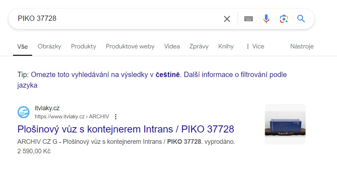
Task: Open the on-screen keyboard icon
Action: click(x=249, y=19)
